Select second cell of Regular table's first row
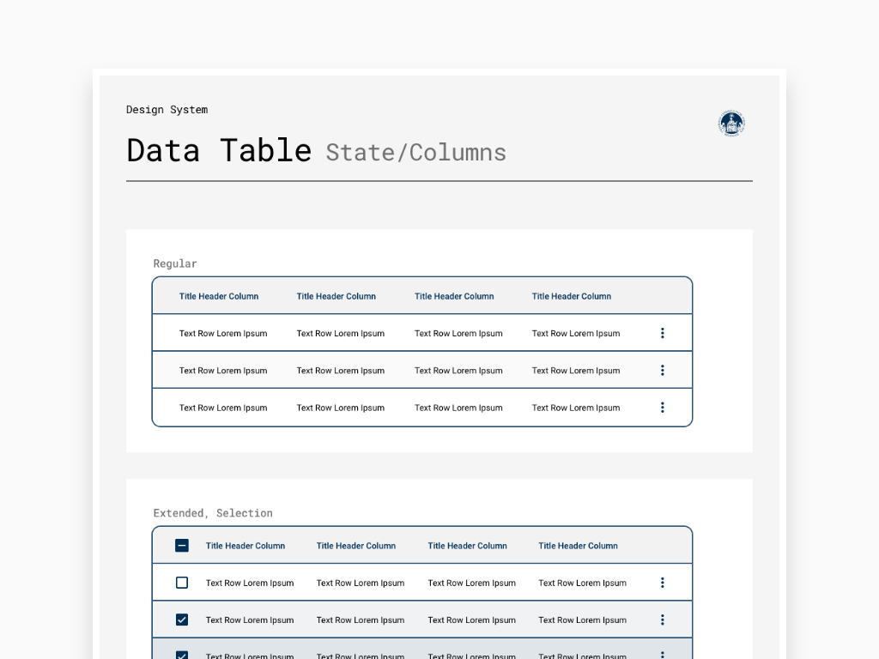 click(x=340, y=334)
